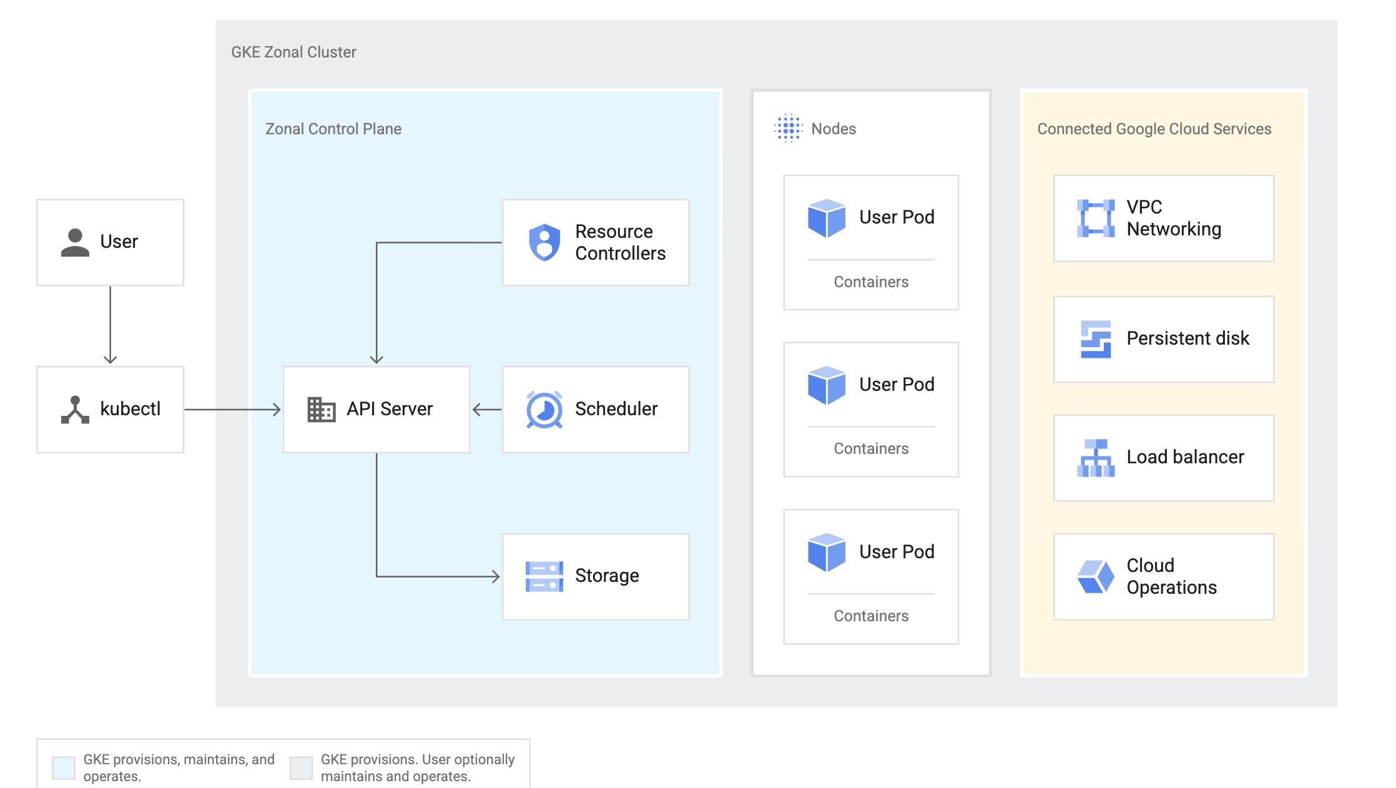Click the kubectl fork icon

click(75, 410)
